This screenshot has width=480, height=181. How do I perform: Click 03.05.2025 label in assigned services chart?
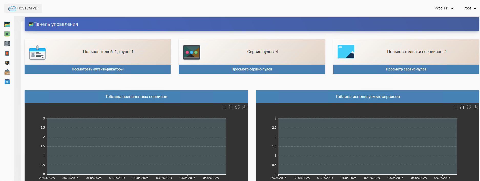(x=164, y=178)
